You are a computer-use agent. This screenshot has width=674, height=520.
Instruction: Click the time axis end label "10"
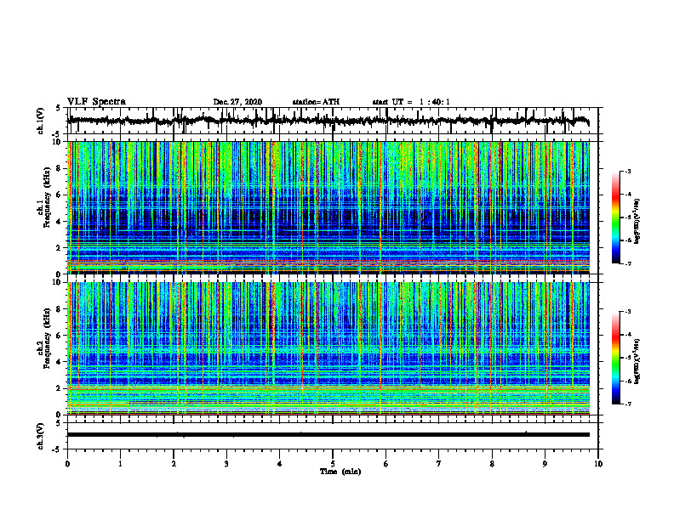[598, 464]
